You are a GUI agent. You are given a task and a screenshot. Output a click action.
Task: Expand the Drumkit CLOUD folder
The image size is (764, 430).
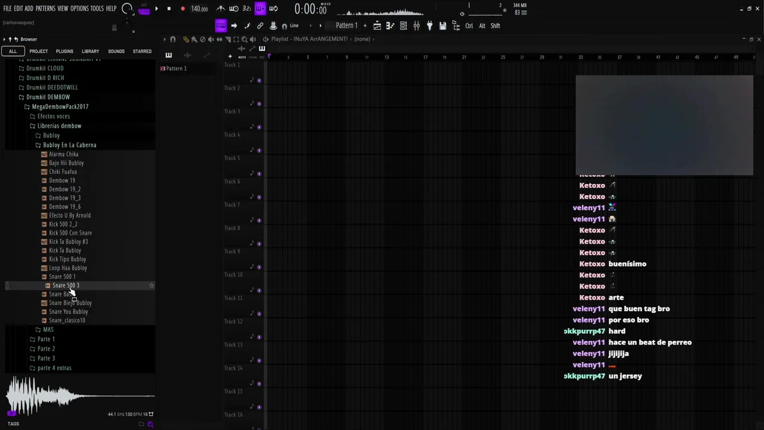(45, 68)
